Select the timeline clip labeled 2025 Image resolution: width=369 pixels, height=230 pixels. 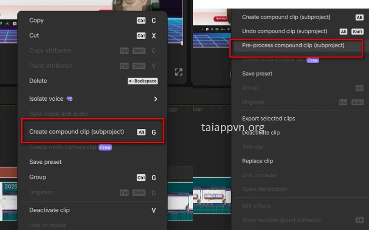point(9,201)
